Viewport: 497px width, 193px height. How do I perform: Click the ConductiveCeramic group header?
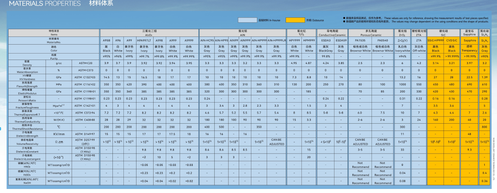(332, 32)
